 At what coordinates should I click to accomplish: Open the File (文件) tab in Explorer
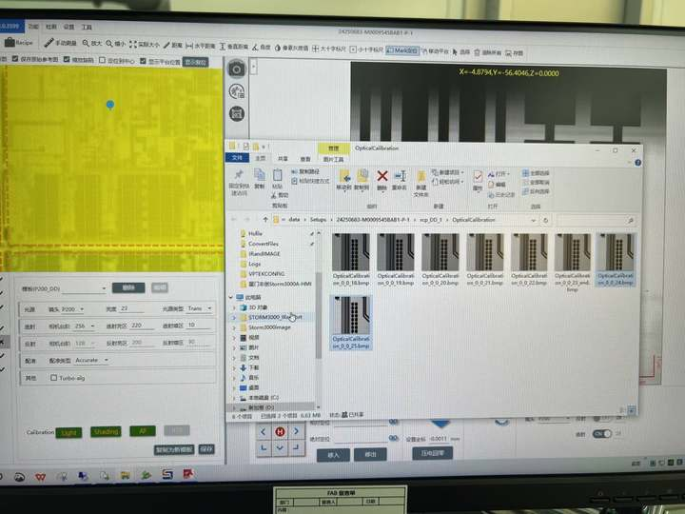point(237,157)
